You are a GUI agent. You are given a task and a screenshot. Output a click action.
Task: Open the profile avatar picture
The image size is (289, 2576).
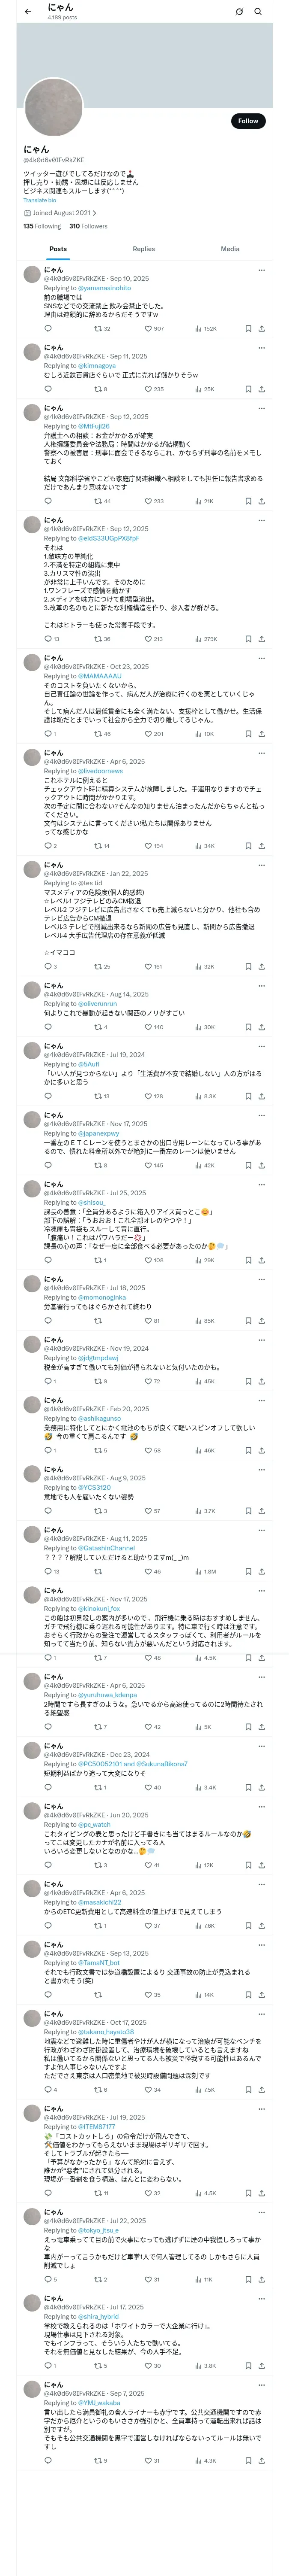point(54,107)
